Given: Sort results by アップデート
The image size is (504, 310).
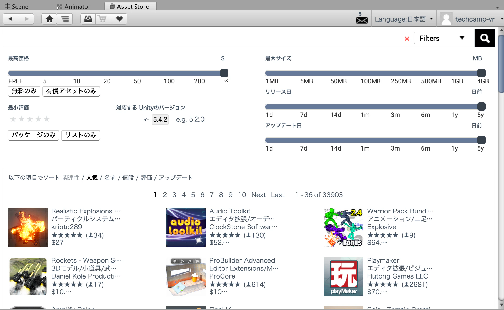Looking at the screenshot, I should tap(175, 178).
